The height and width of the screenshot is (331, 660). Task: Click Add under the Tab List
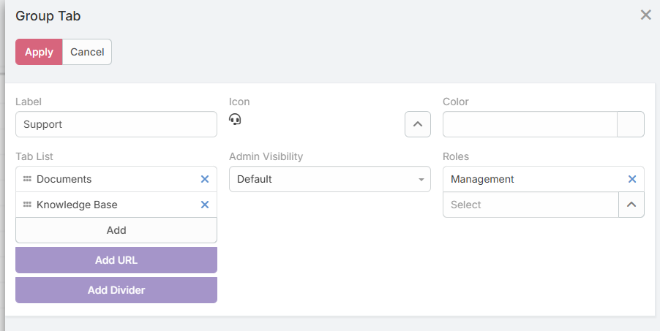point(116,230)
